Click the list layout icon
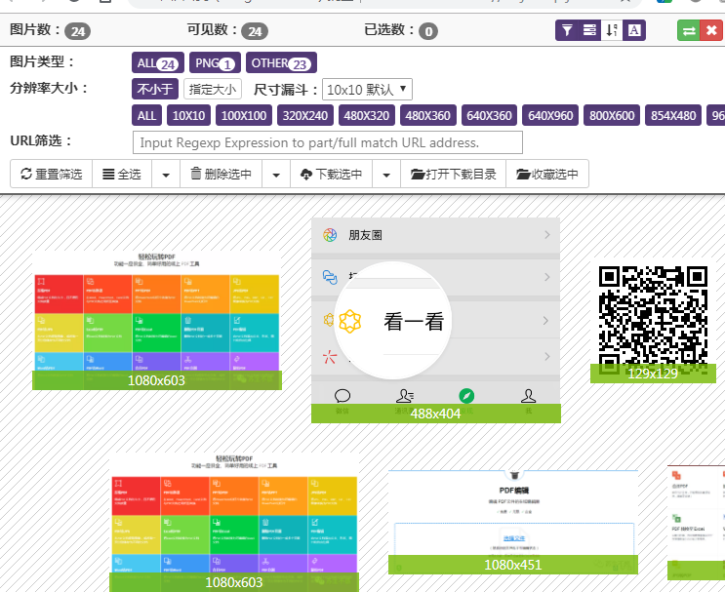725x592 pixels. 589,30
